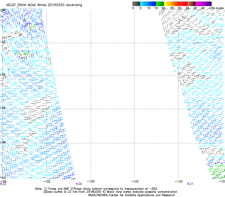Click the purple time label '6:22'

pyautogui.click(x=3, y=184)
